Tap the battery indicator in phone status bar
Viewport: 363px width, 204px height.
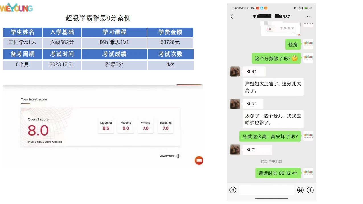(307, 8)
